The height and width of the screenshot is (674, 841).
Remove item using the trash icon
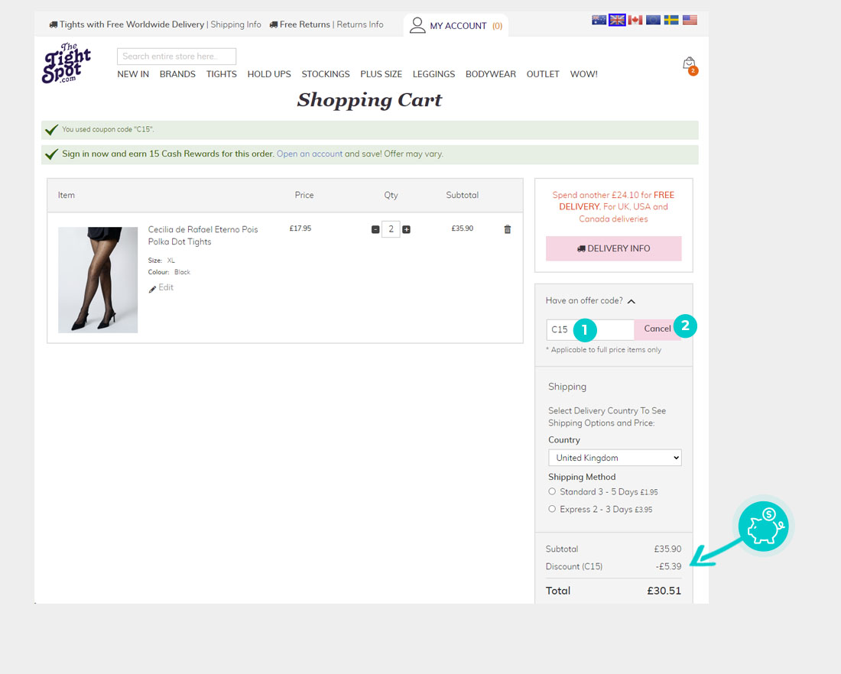click(x=508, y=229)
